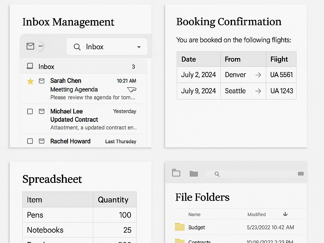Open Sarah Chen's Meetting Ageenda email
This screenshot has width=324, height=243.
coord(83,89)
